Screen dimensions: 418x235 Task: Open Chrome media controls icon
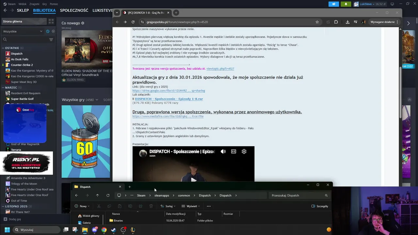[x=355, y=22]
